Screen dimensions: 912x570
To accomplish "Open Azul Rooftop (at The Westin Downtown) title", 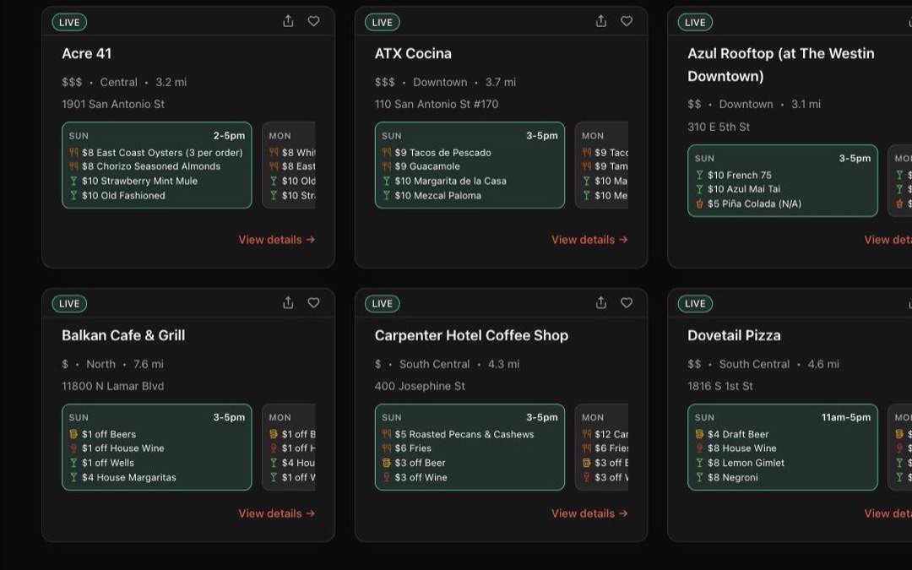I will (780, 64).
